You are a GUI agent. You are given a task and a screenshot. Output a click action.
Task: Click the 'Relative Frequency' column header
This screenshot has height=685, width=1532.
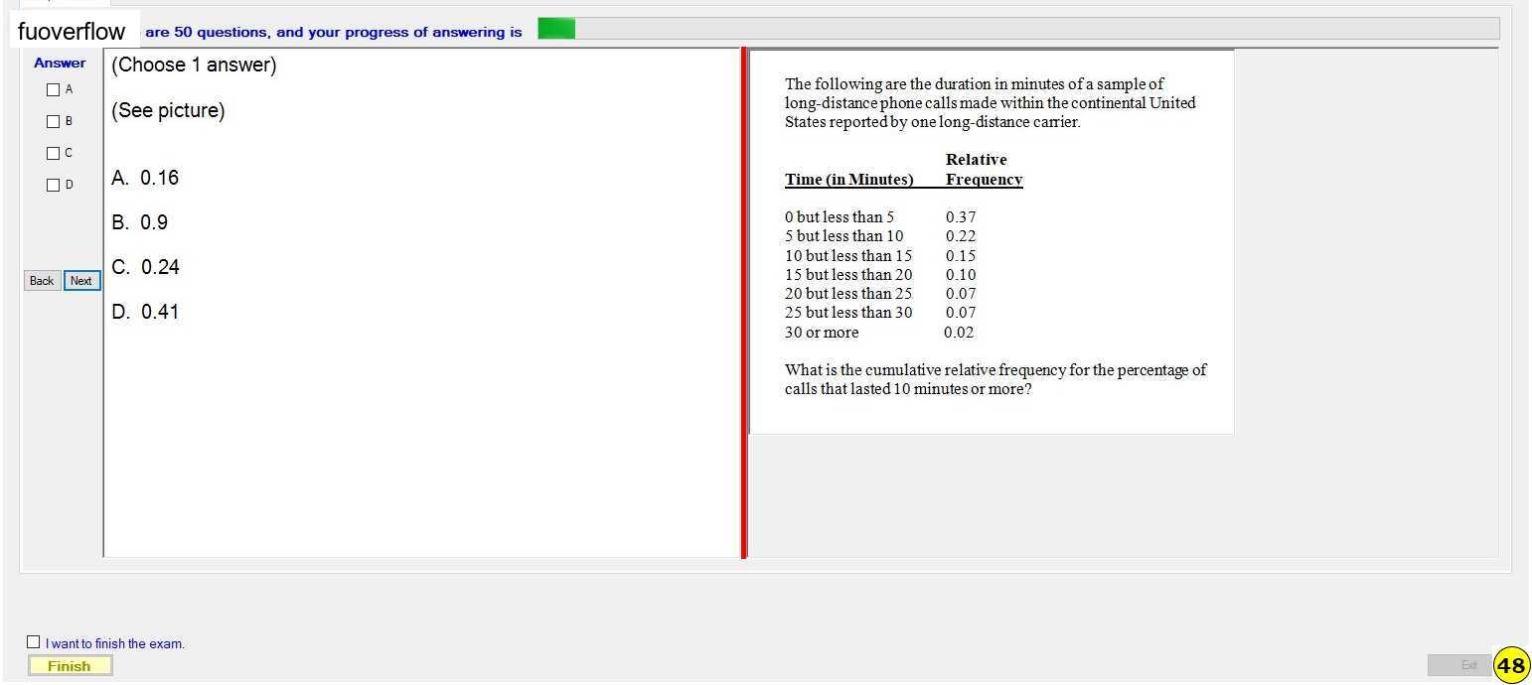tap(984, 170)
